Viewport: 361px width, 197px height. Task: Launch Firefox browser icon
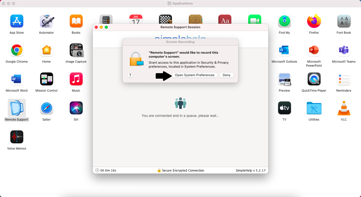314,21
